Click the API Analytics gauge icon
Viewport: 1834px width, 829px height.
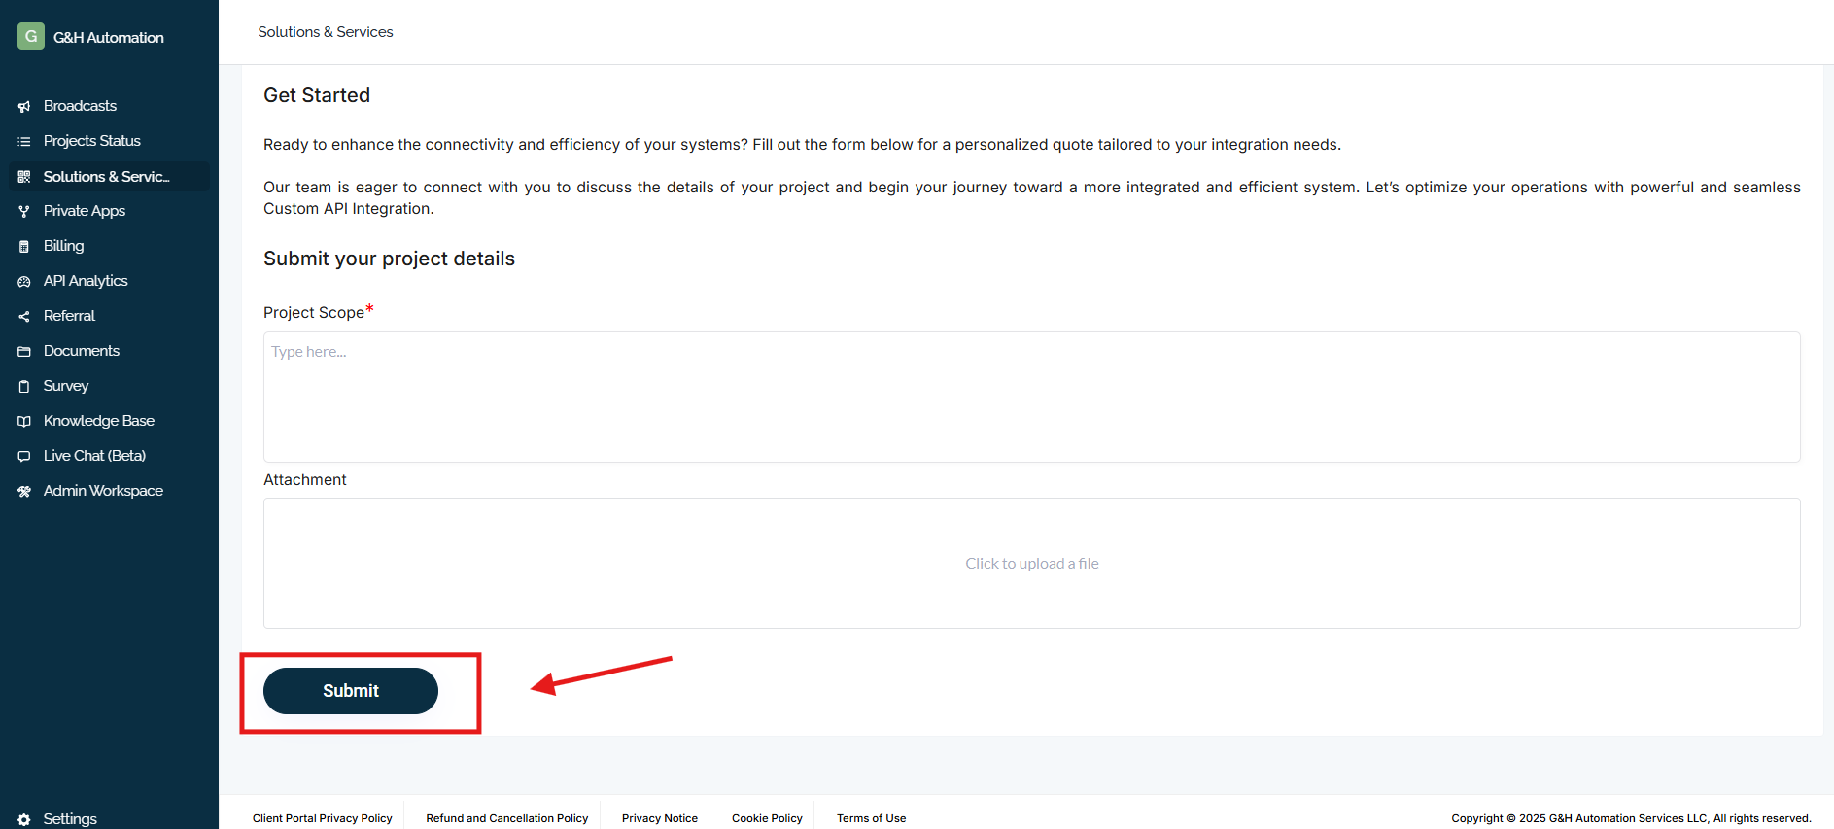tap(24, 282)
